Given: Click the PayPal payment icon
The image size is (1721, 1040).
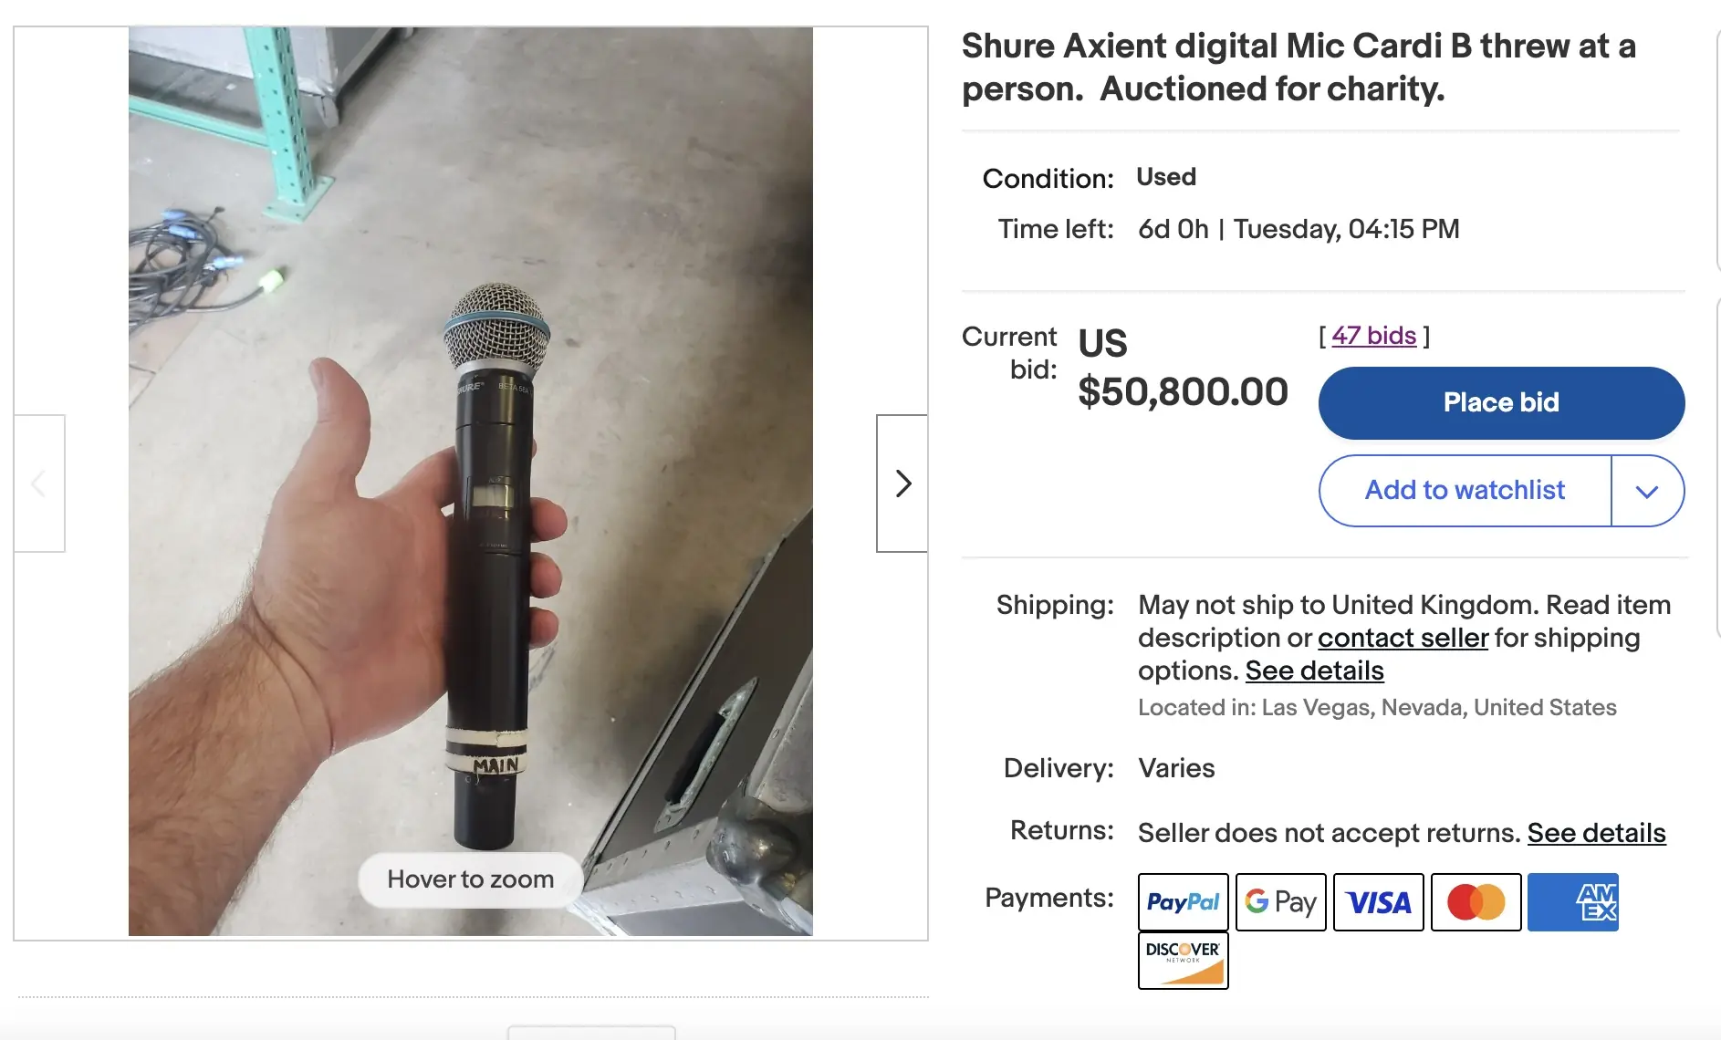Looking at the screenshot, I should (1183, 902).
